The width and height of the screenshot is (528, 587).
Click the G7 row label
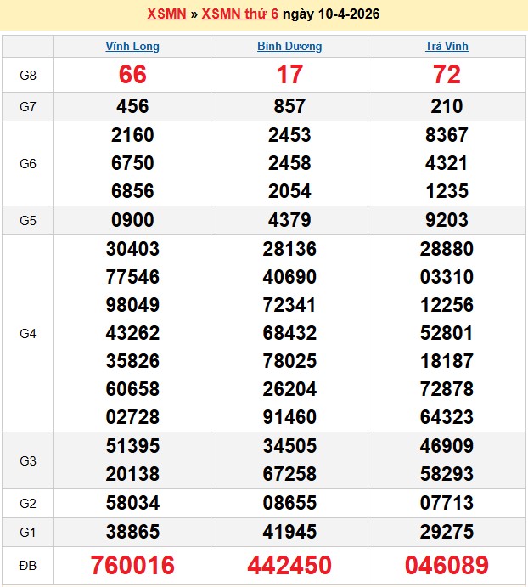[28, 106]
